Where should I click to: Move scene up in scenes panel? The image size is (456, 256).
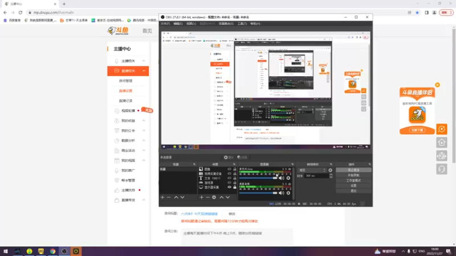point(176,197)
